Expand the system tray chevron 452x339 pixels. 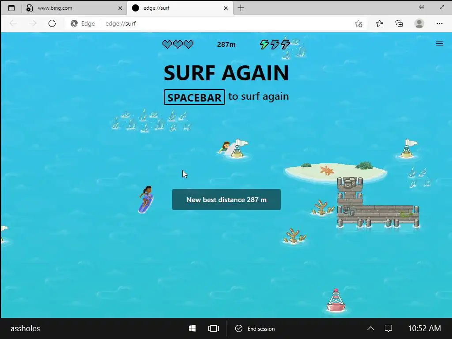(x=371, y=328)
